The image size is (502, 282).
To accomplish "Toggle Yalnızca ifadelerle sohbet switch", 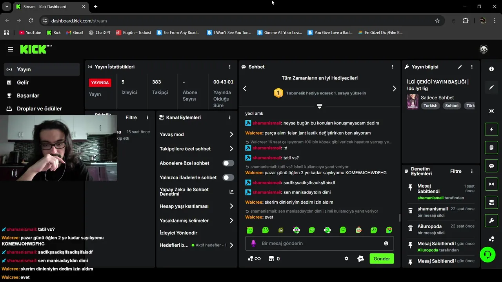I will 228,177.
